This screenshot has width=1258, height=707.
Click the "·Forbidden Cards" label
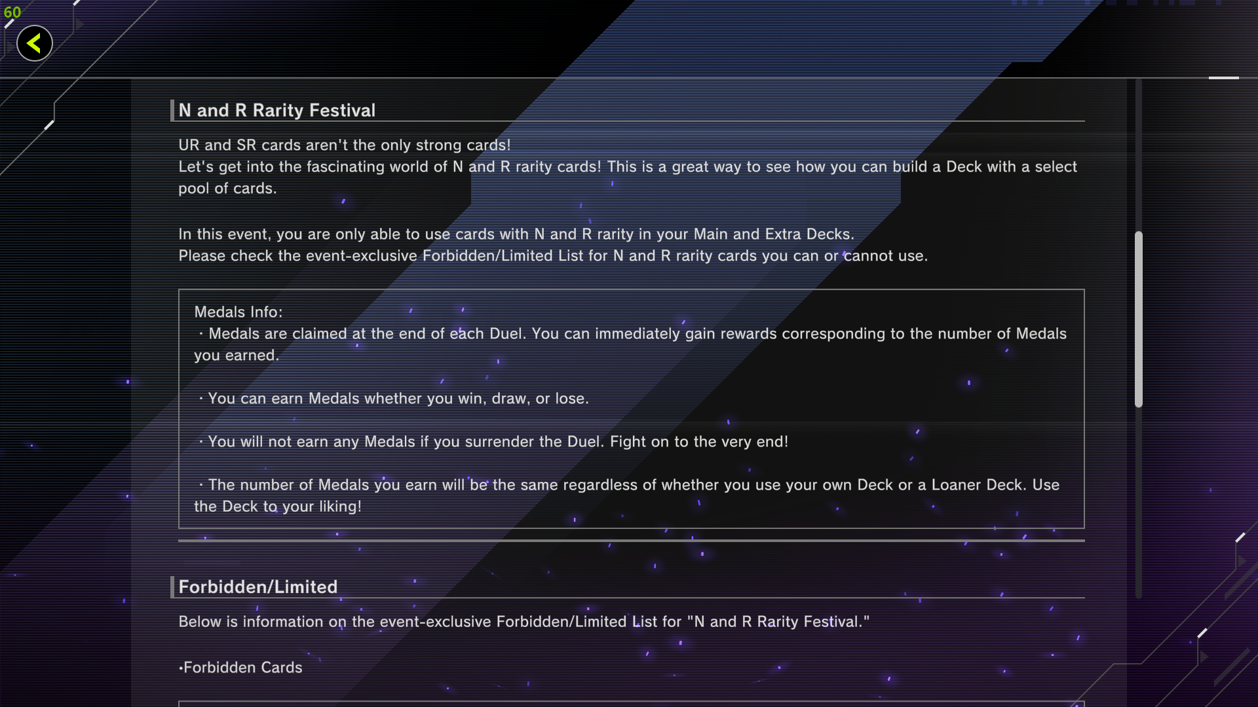(240, 667)
